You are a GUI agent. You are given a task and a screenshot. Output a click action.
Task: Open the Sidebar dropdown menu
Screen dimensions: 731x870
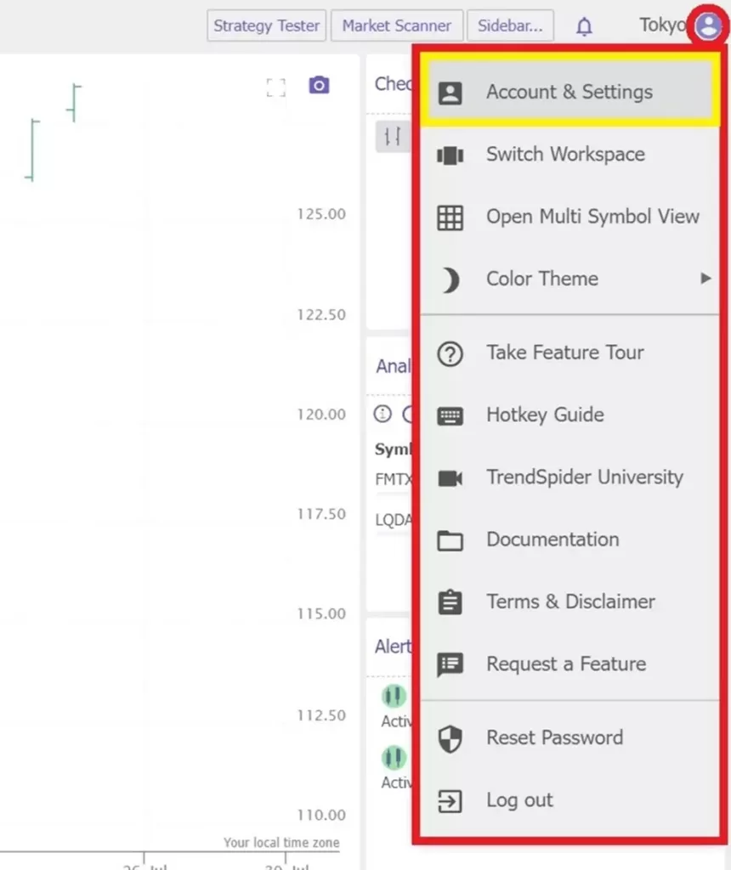click(x=510, y=25)
